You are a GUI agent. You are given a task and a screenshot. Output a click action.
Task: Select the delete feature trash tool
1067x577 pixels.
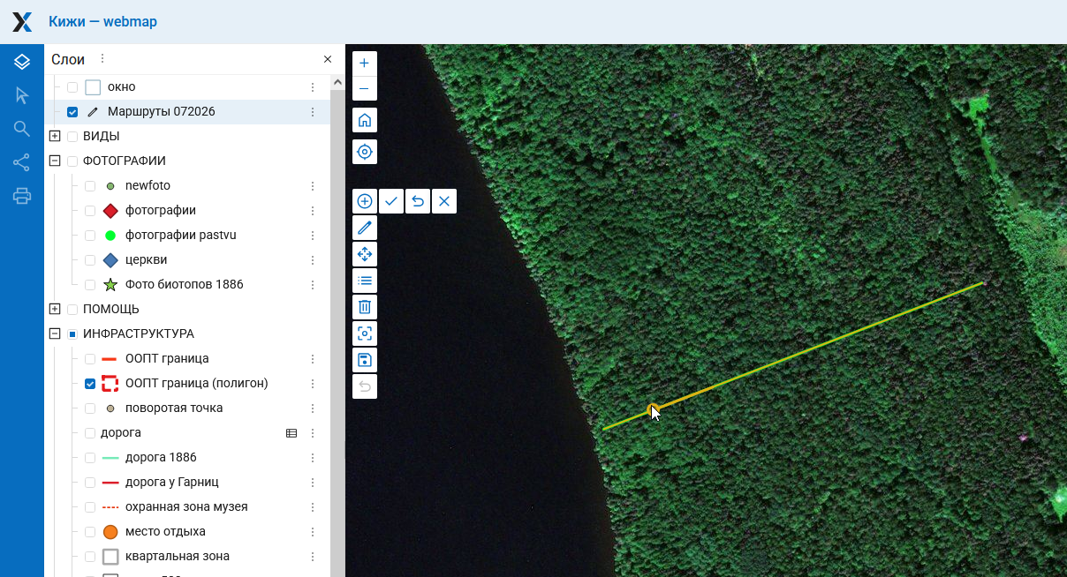click(x=365, y=307)
